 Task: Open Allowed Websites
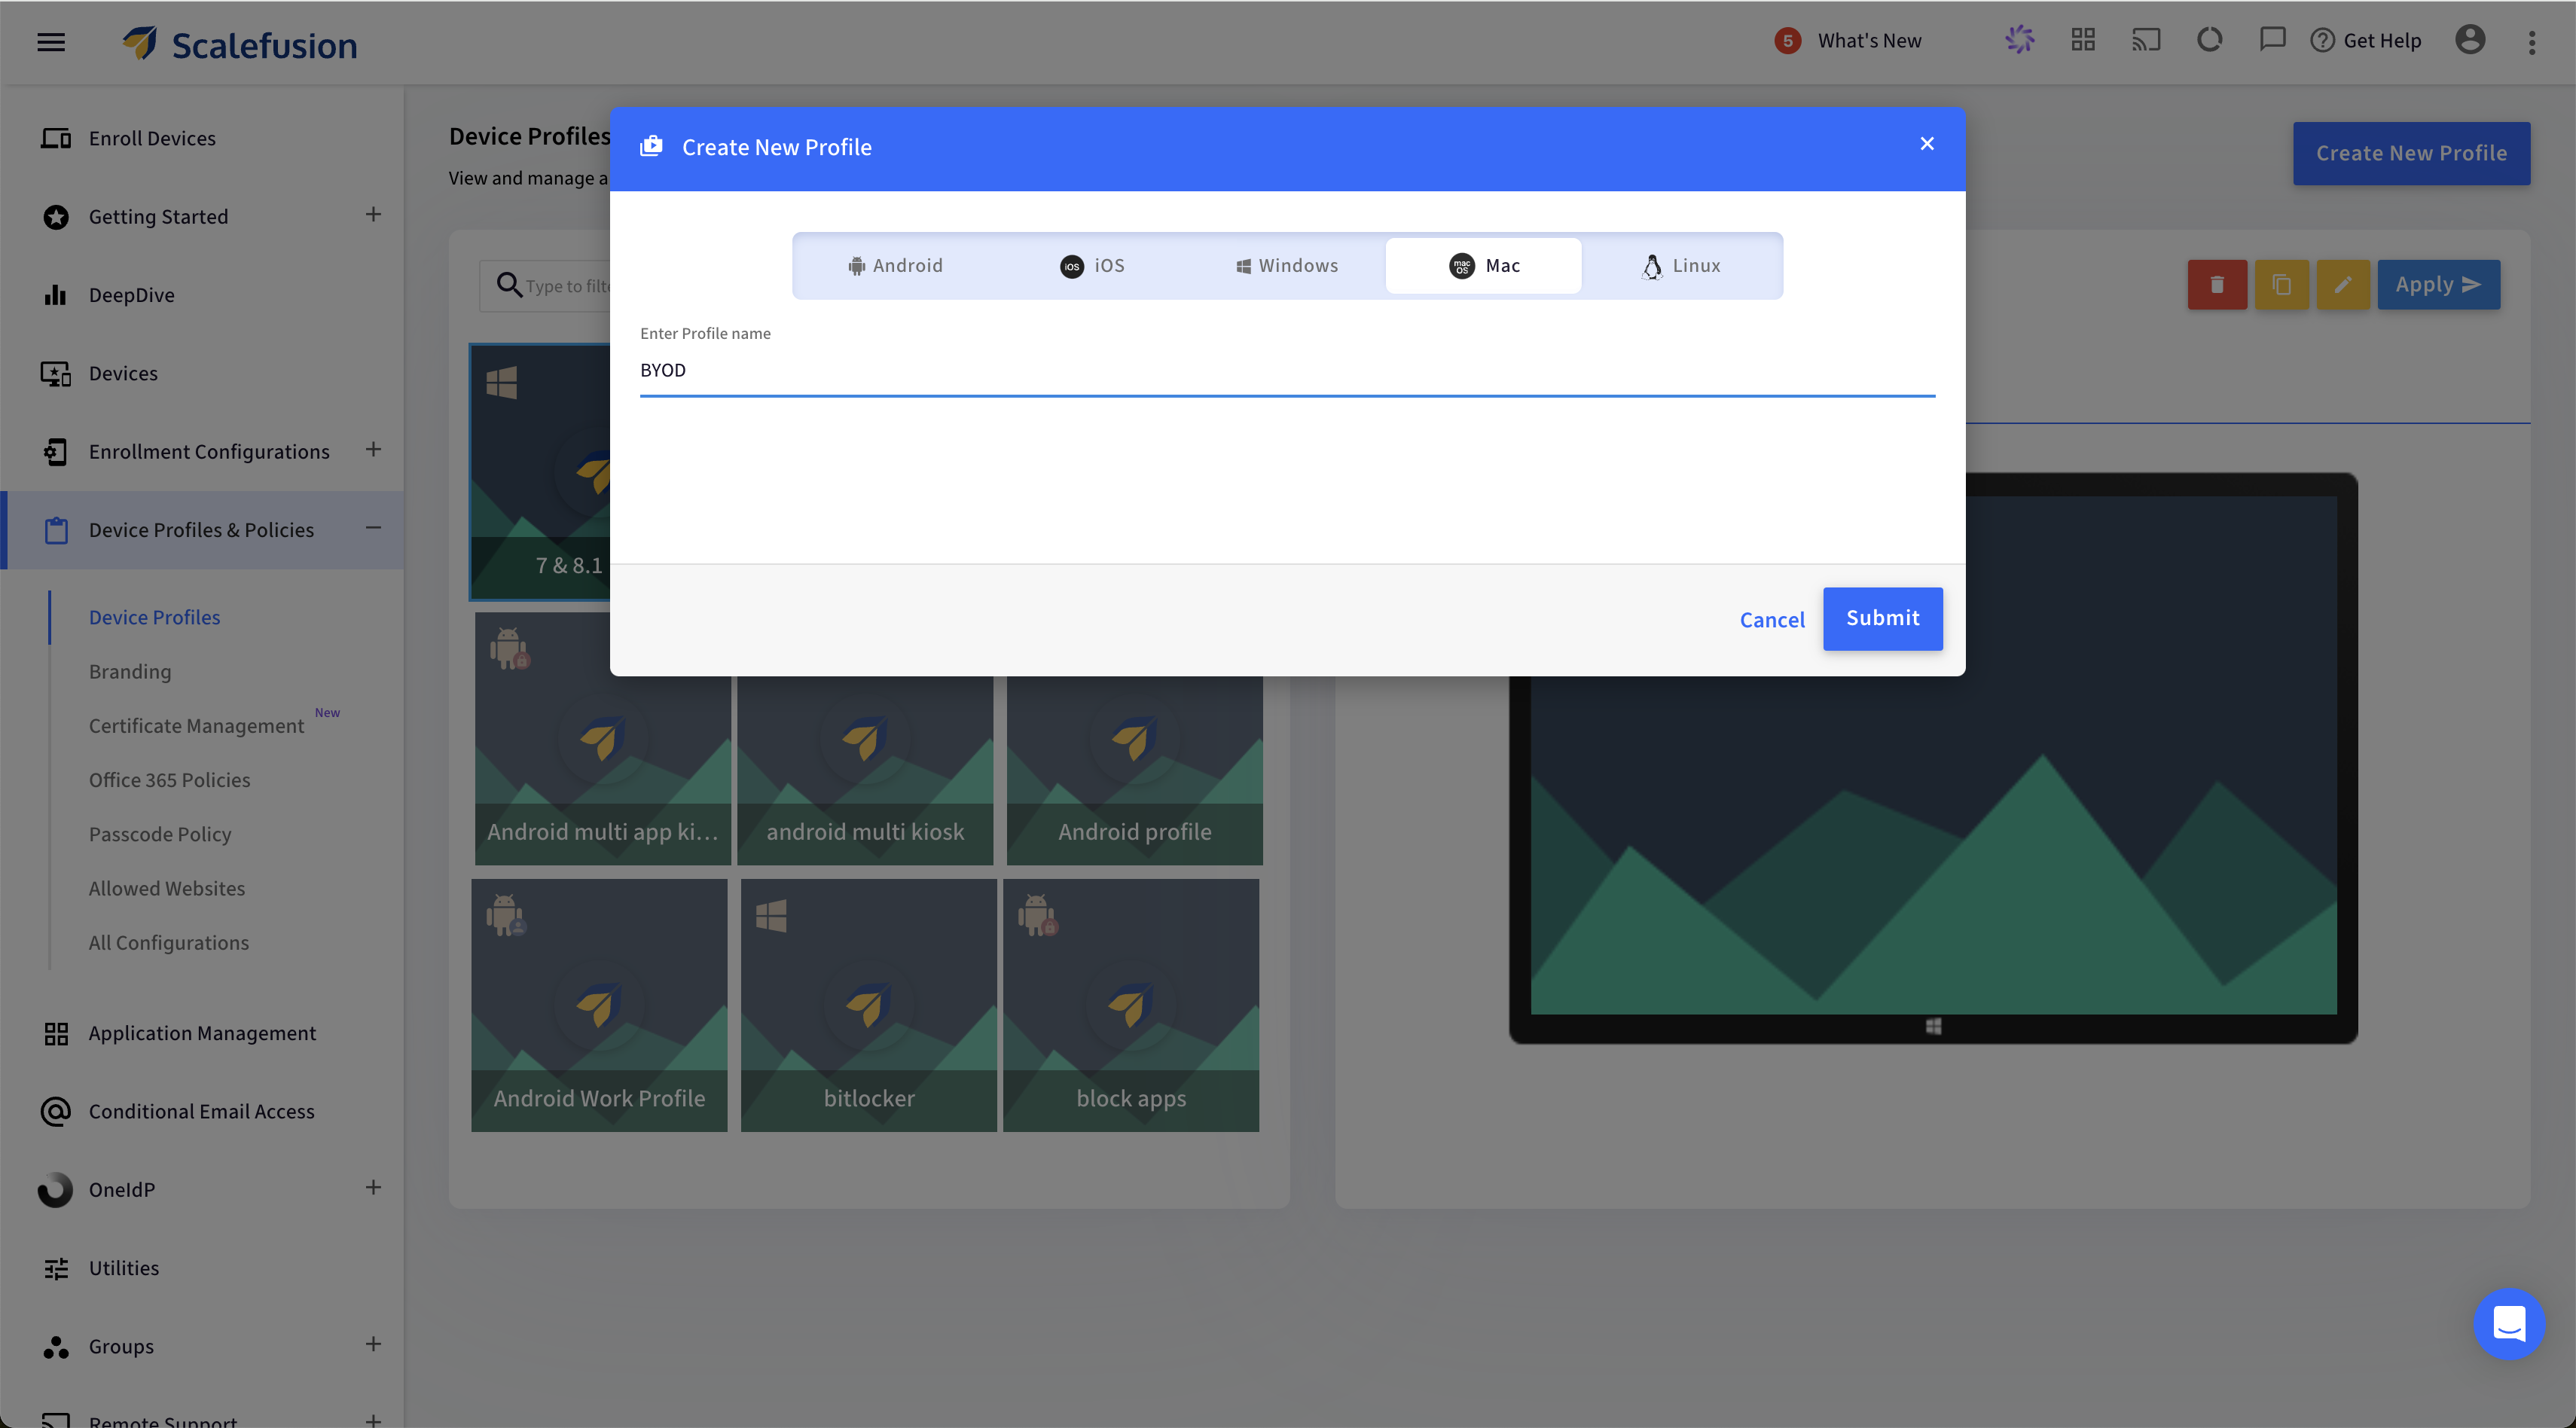click(x=166, y=888)
